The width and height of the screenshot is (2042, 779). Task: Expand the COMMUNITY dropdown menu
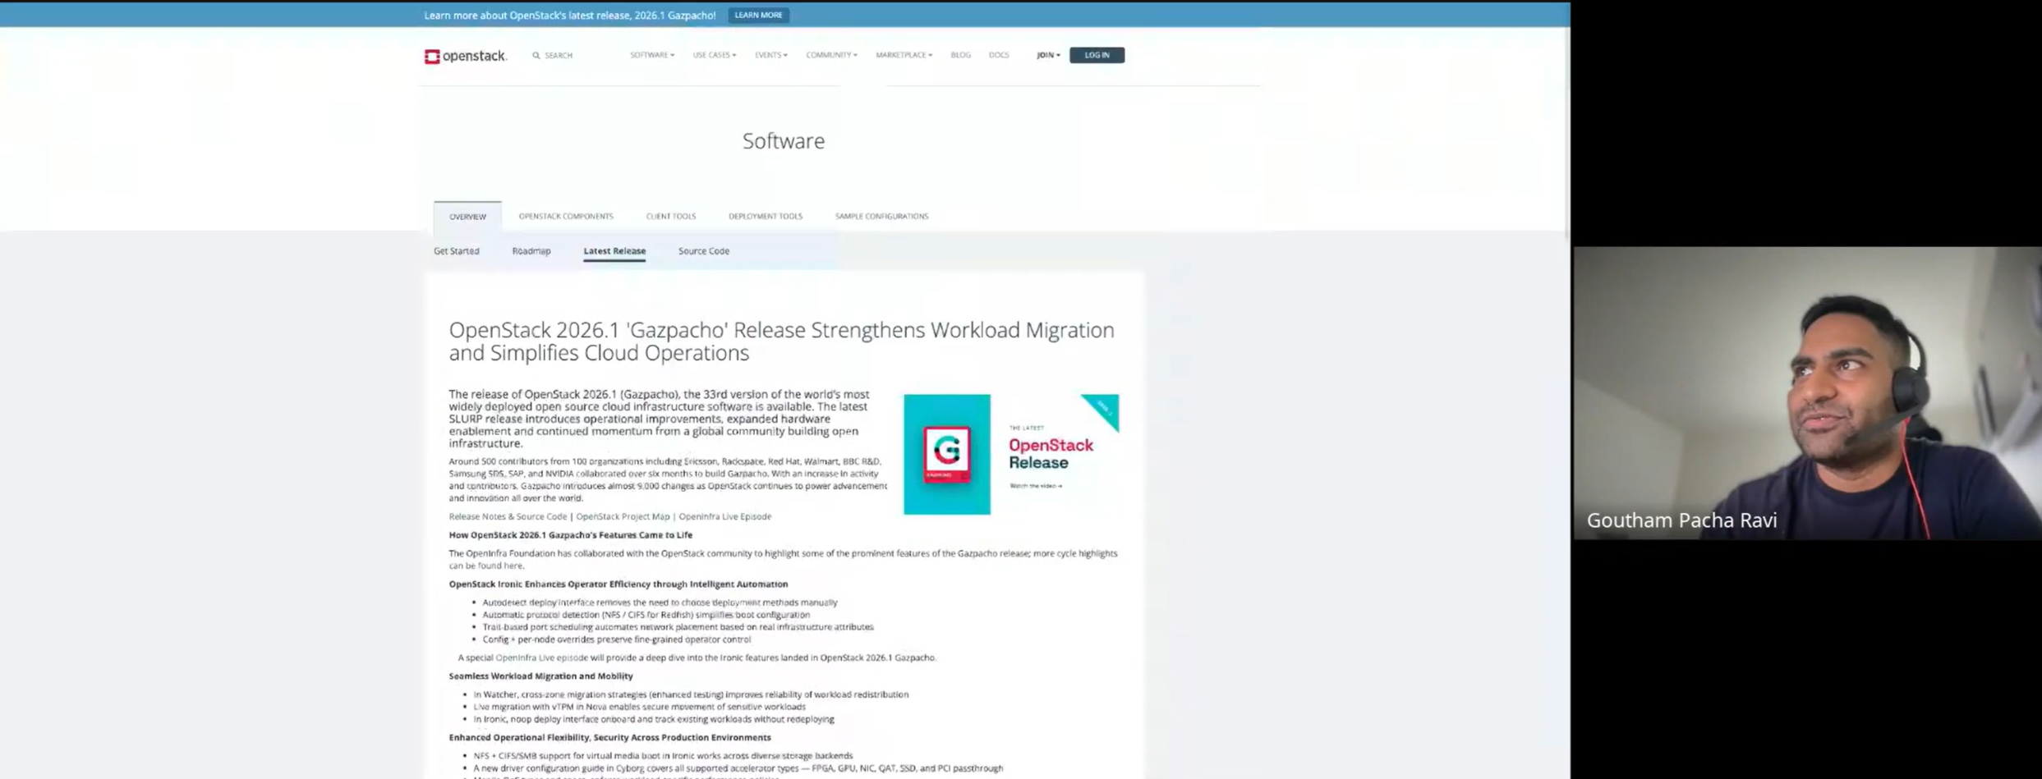pyautogui.click(x=831, y=55)
